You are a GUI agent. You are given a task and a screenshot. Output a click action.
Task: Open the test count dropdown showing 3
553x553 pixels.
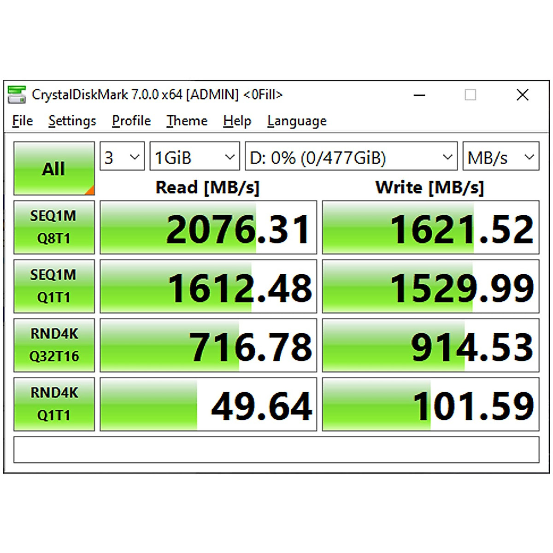click(121, 157)
